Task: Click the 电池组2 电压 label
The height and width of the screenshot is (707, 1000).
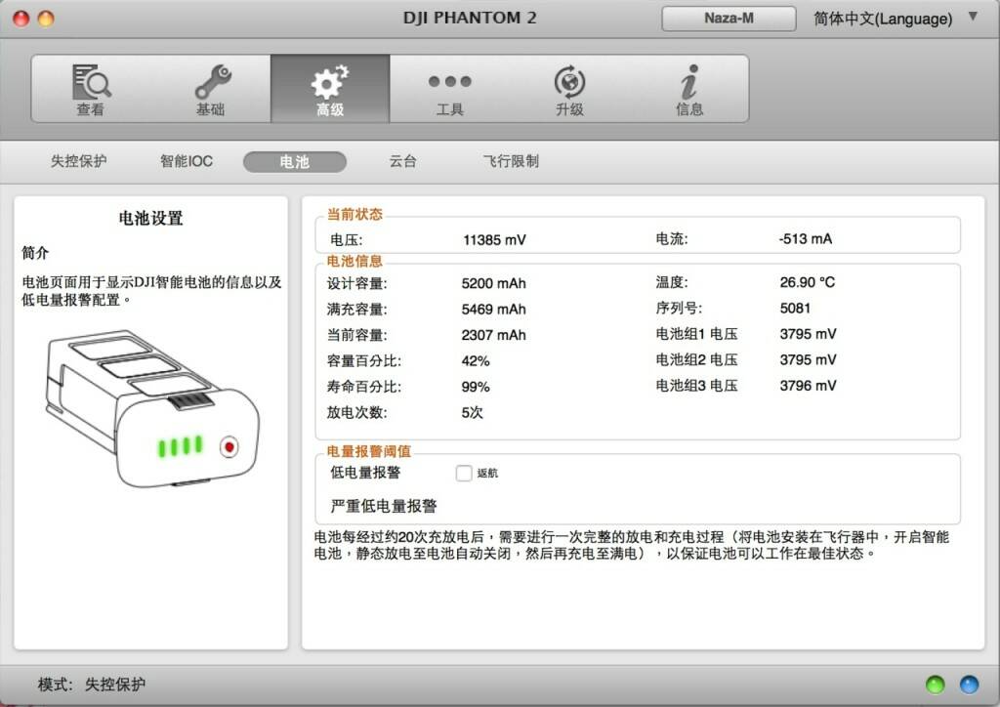Action: [x=696, y=360]
